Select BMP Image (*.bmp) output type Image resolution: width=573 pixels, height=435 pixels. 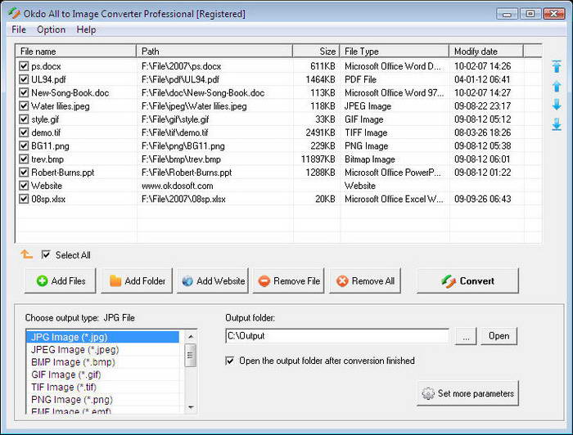(x=102, y=362)
